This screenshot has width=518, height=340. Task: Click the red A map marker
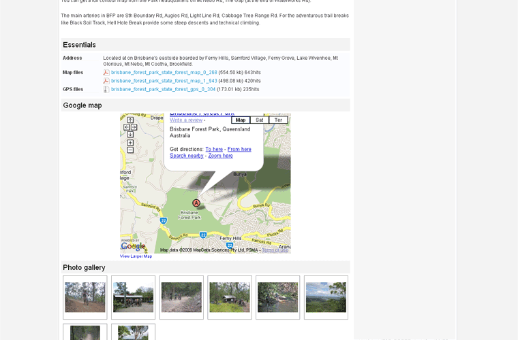pos(196,203)
